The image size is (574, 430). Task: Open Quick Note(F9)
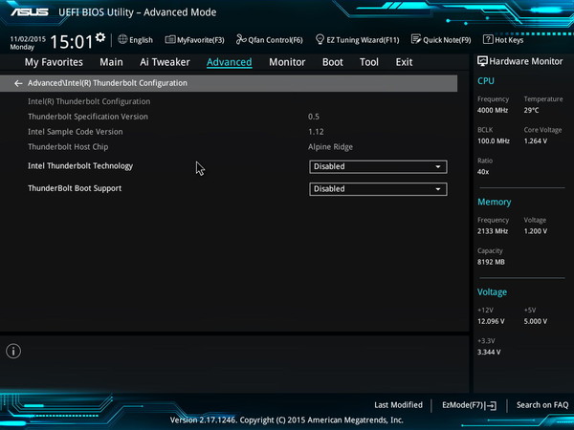coord(441,40)
